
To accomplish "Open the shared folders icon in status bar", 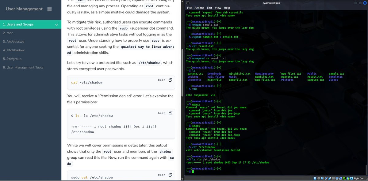I will 333,178.
